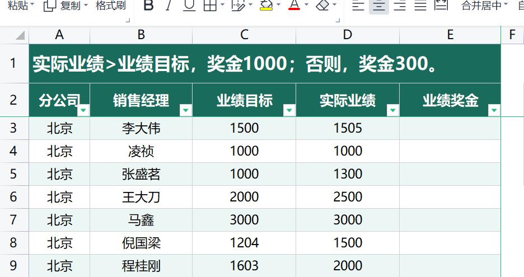Open the 实际业绩 filter dropdown
This screenshot has width=524, height=277.
(x=393, y=110)
